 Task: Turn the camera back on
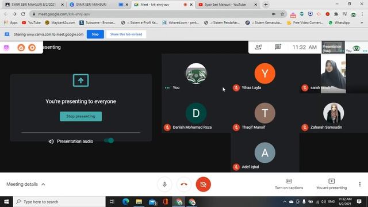click(x=203, y=184)
